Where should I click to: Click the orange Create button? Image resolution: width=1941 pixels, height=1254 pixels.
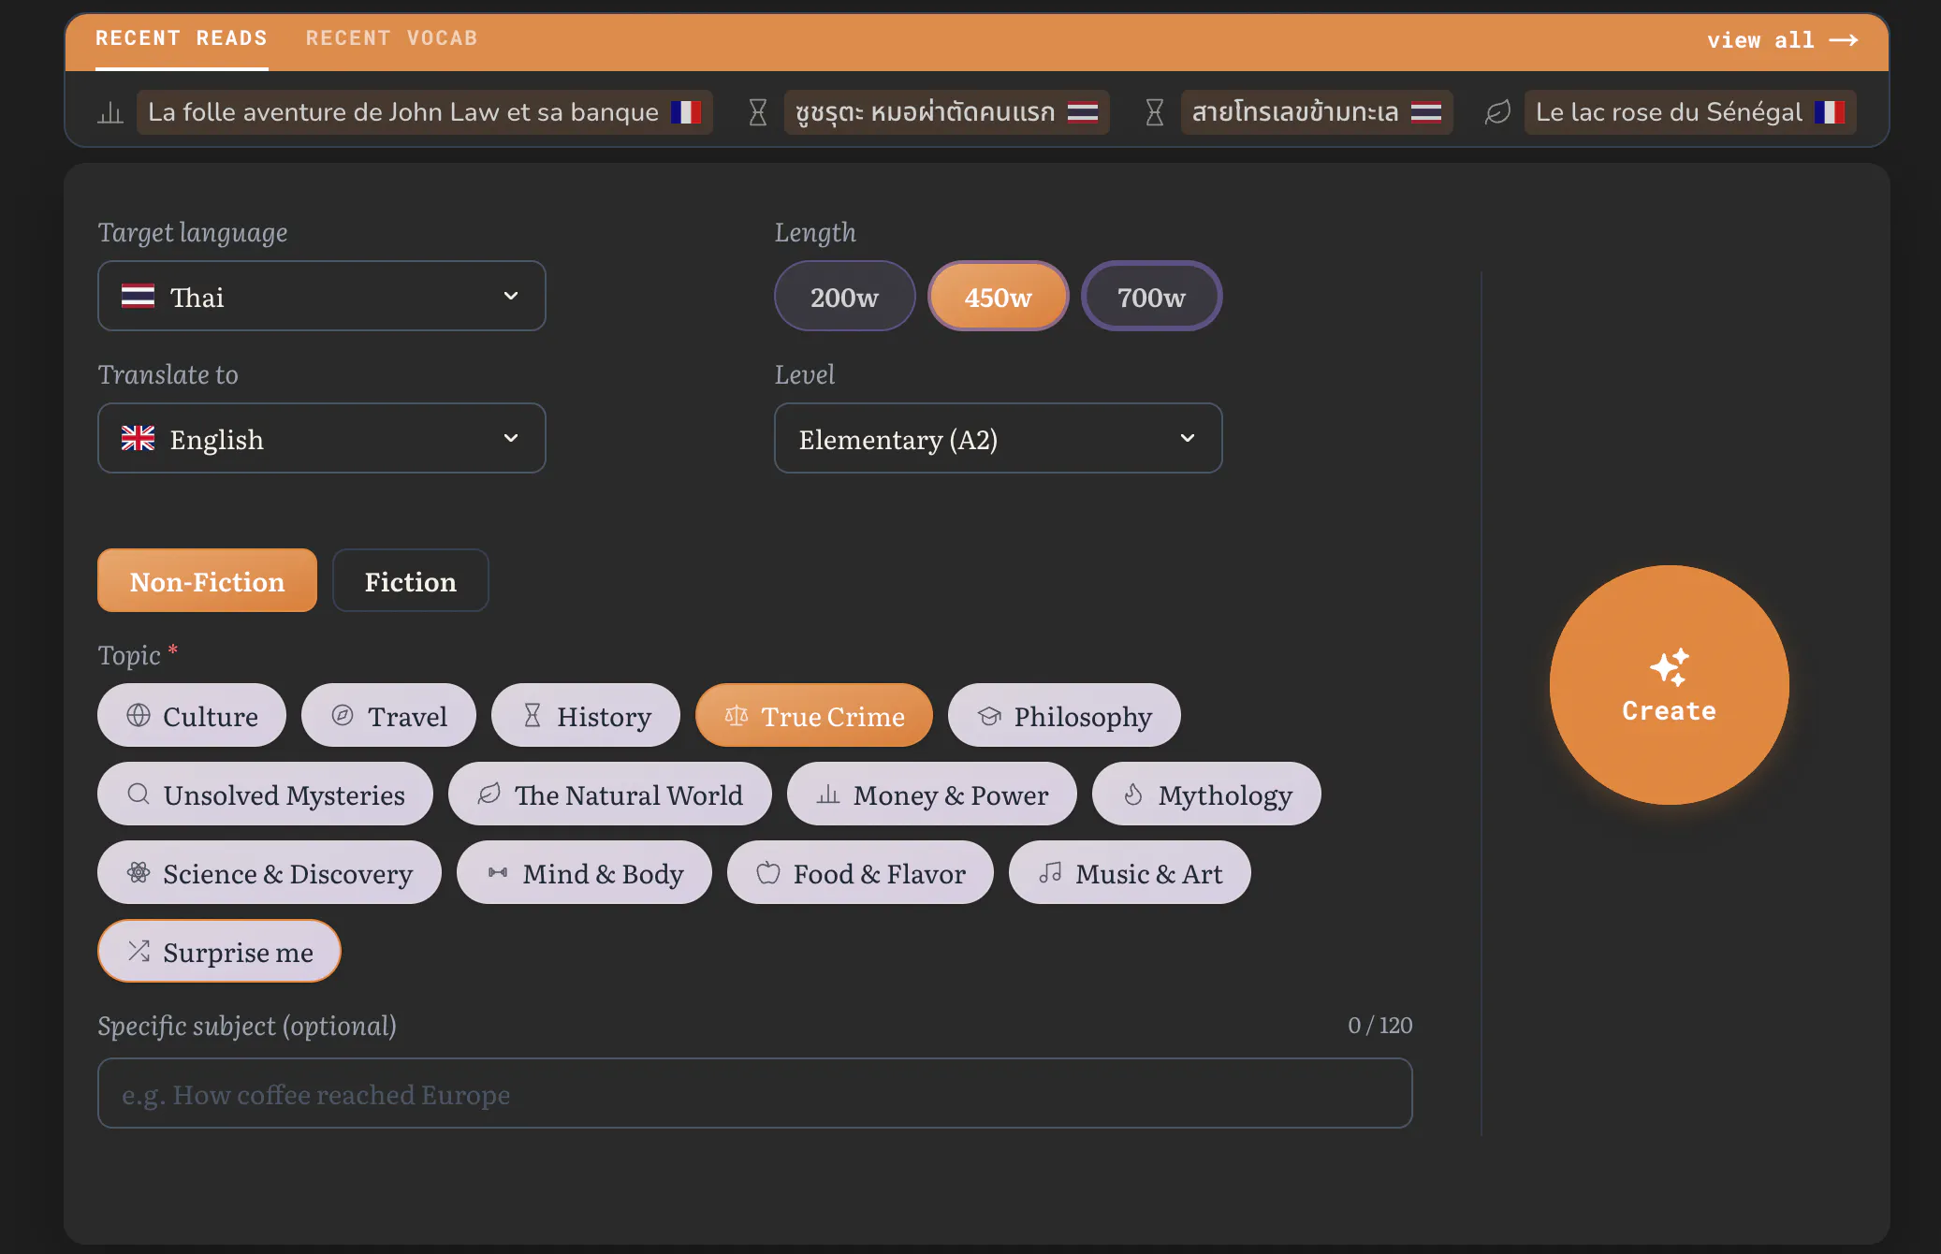pyautogui.click(x=1670, y=685)
